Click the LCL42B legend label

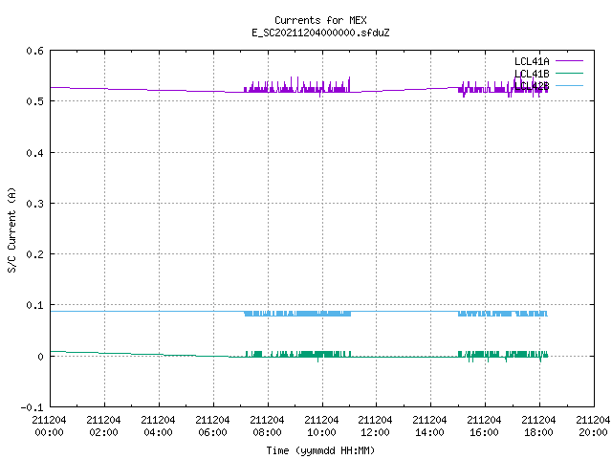pyautogui.click(x=532, y=86)
